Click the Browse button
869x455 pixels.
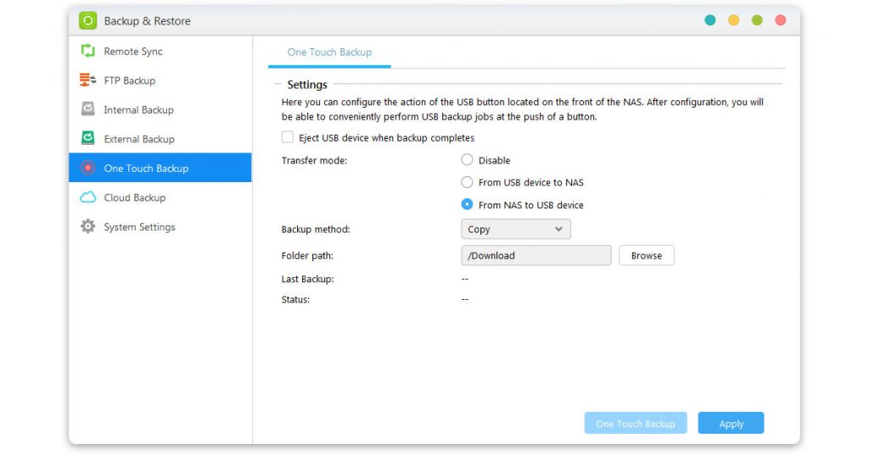pos(646,255)
